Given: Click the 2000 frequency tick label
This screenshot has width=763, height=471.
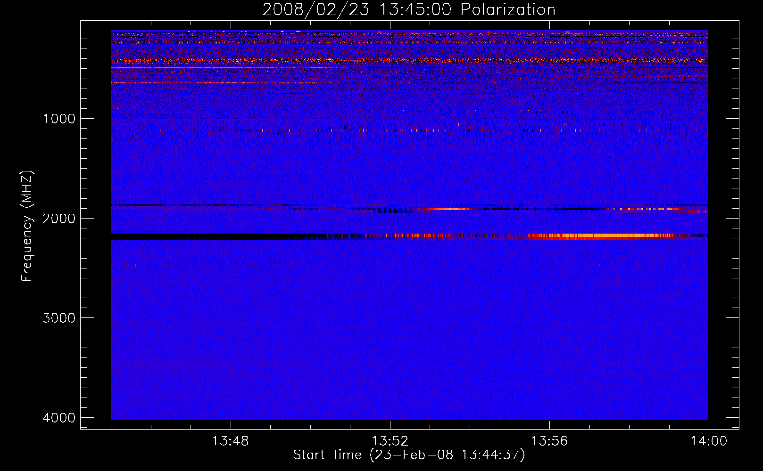Looking at the screenshot, I should 59,218.
